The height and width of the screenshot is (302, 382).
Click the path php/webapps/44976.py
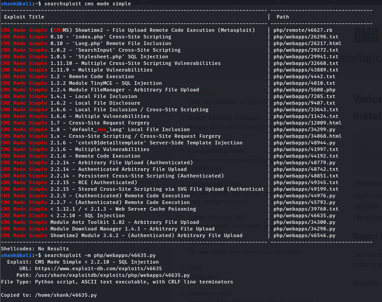click(304, 196)
